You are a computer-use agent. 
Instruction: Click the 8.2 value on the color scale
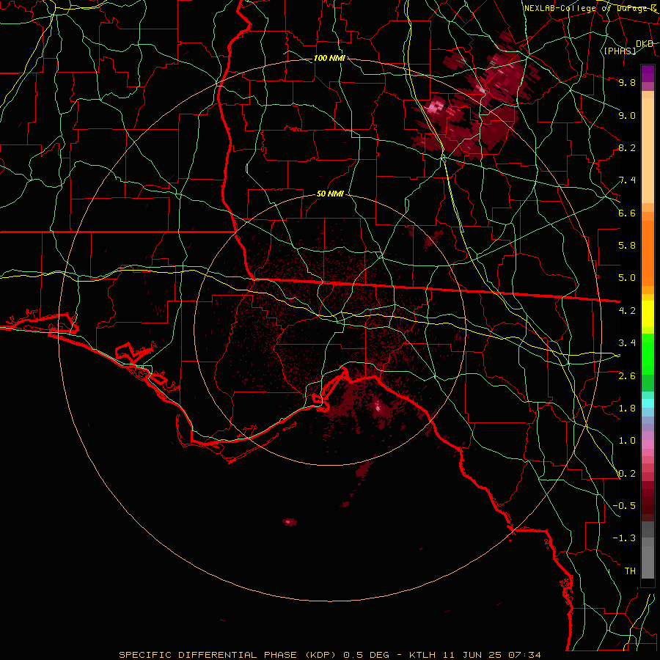pyautogui.click(x=627, y=147)
